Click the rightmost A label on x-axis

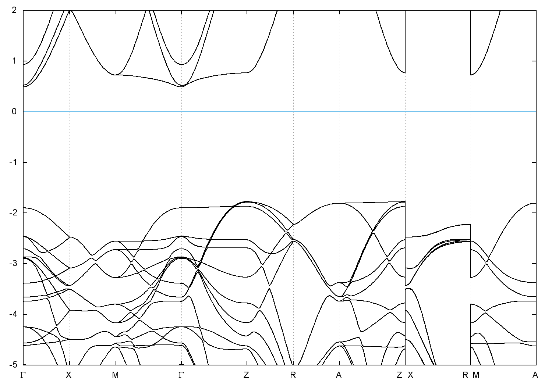(x=535, y=375)
